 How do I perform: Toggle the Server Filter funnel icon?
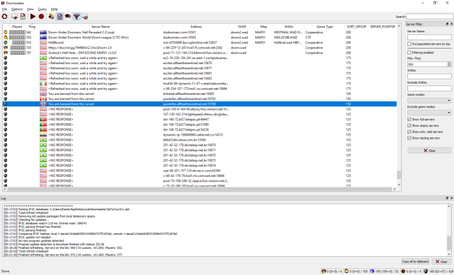tap(76, 17)
